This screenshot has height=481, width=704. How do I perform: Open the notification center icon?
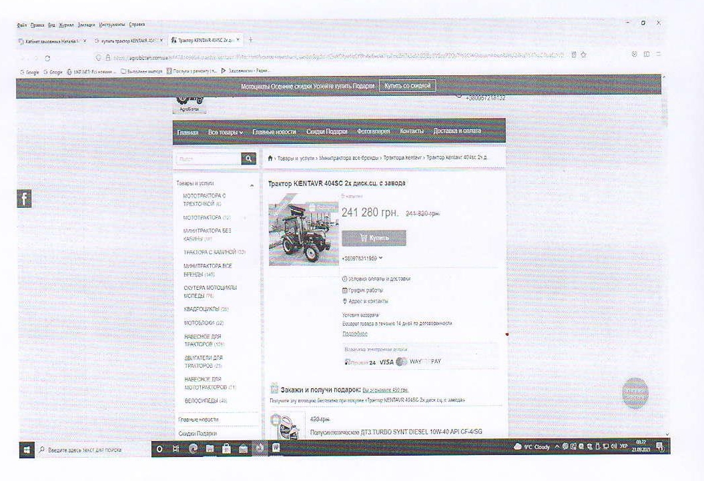pos(660,447)
